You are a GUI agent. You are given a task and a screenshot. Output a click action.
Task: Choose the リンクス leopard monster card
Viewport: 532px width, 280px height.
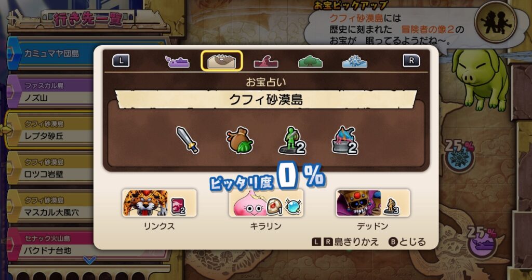click(x=159, y=203)
